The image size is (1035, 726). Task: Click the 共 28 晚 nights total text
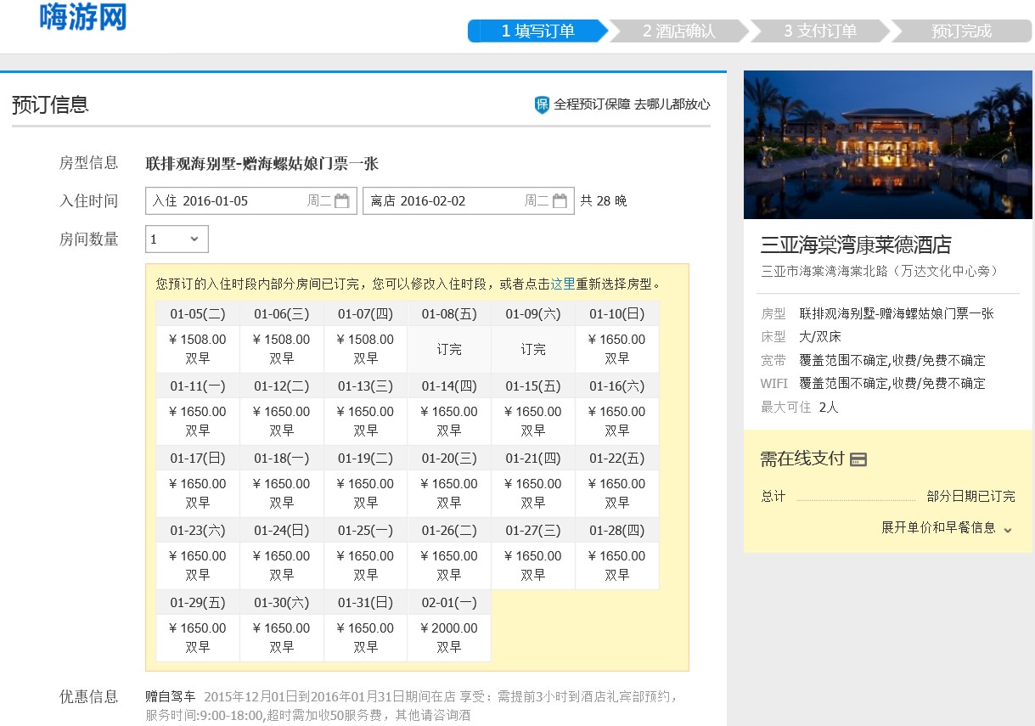point(604,201)
